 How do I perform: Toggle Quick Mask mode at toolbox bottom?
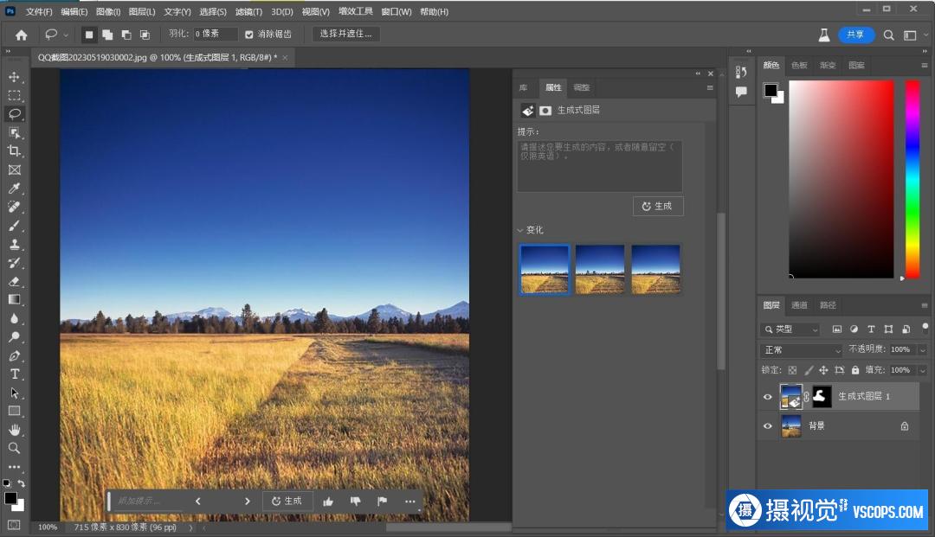click(x=14, y=525)
